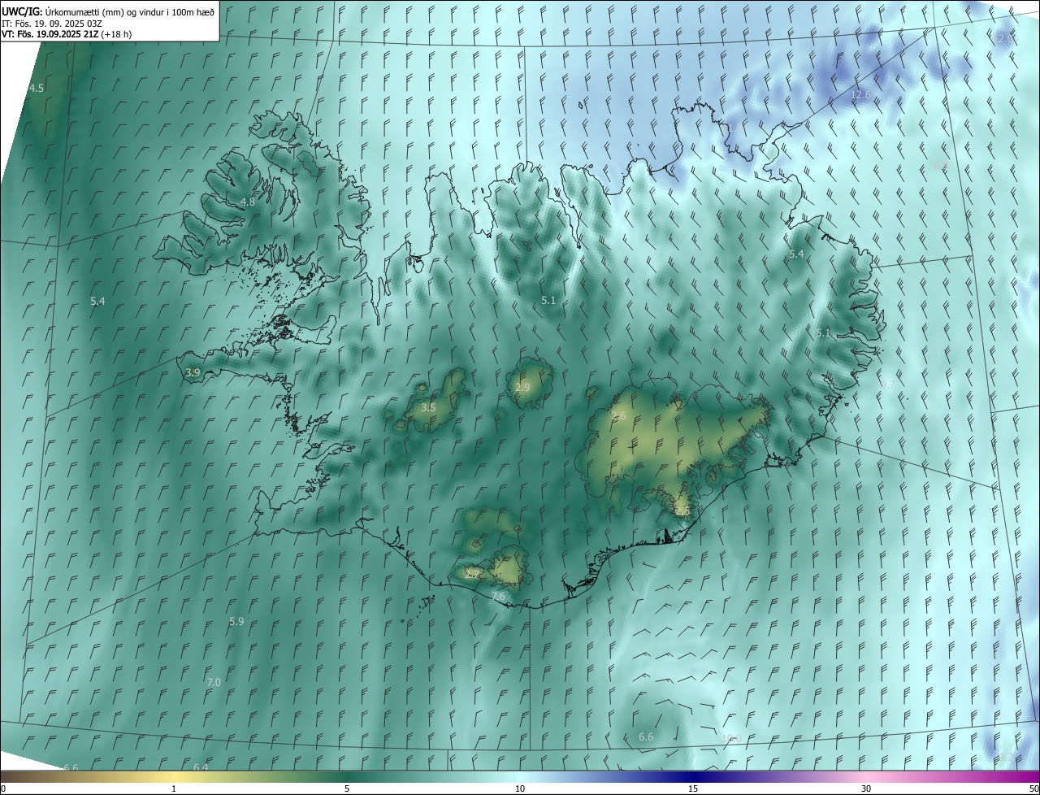This screenshot has width=1040, height=795.
Task: Click the 4.5 value label near the legend box
Action: click(37, 88)
